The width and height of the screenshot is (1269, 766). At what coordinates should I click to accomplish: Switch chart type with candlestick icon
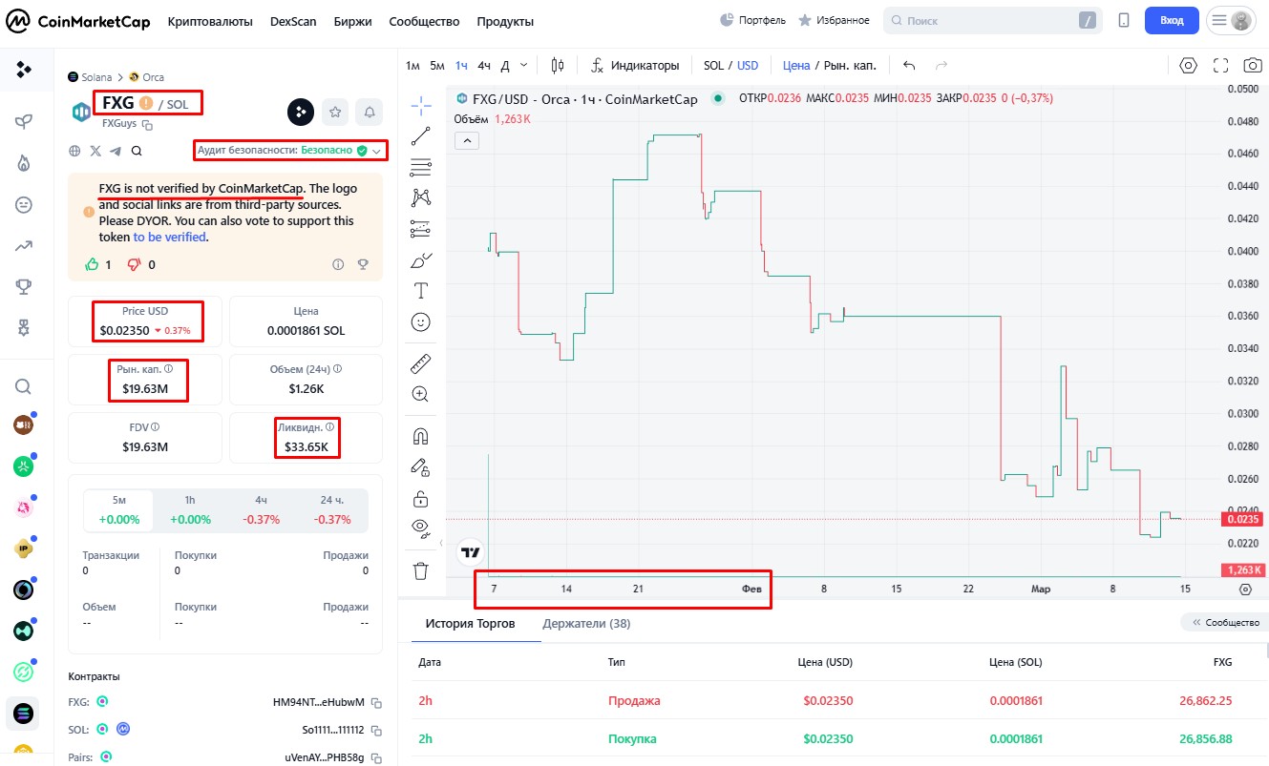click(558, 65)
